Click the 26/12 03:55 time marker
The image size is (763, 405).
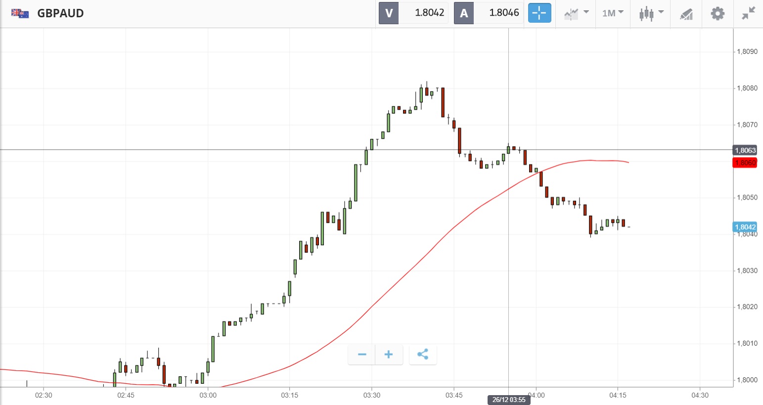click(509, 400)
